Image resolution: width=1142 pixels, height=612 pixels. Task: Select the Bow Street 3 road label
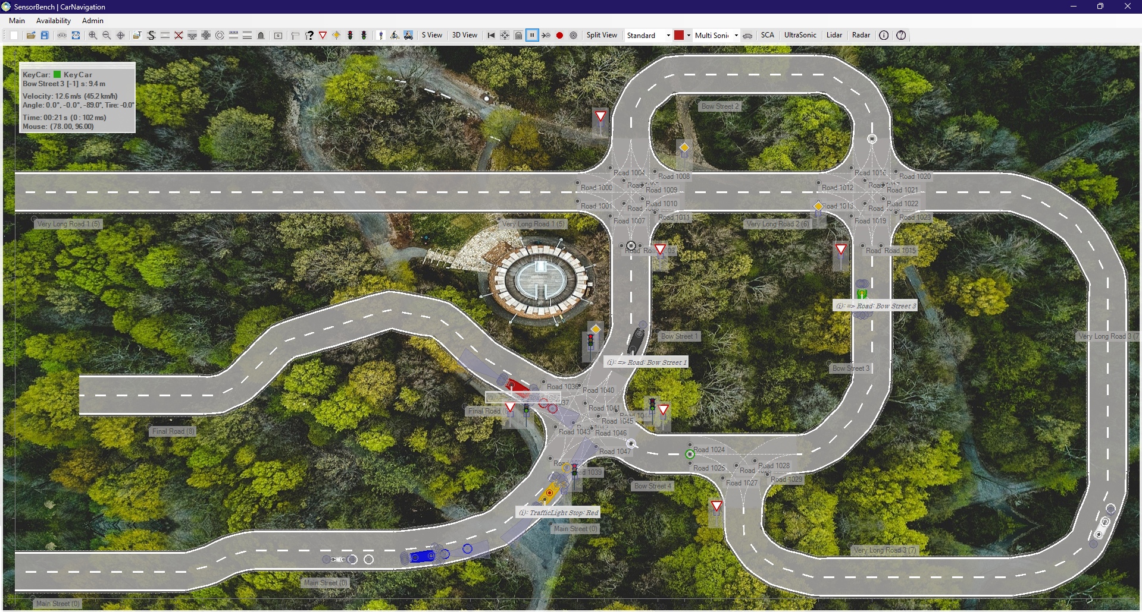pyautogui.click(x=850, y=368)
